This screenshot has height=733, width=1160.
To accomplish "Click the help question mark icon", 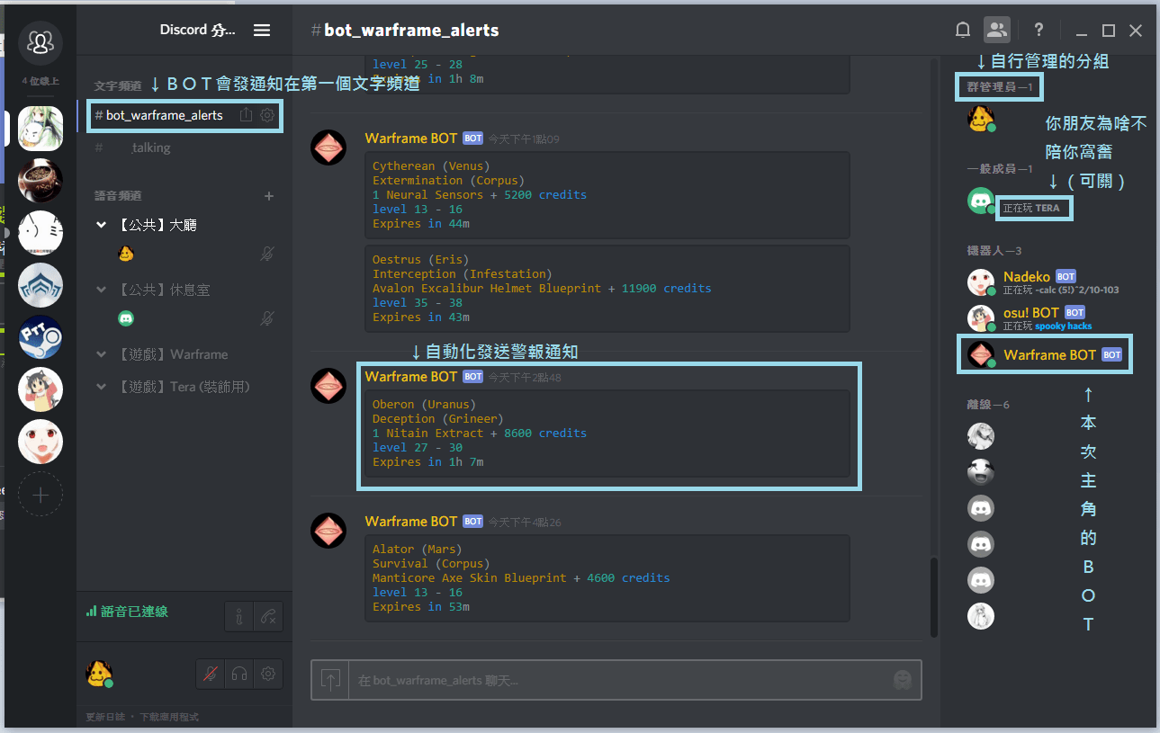I will point(1039,30).
